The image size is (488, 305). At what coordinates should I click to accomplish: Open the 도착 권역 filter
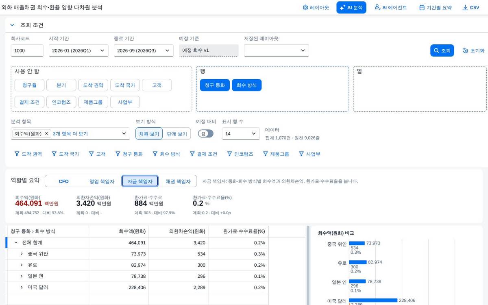pyautogui.click(x=28, y=154)
